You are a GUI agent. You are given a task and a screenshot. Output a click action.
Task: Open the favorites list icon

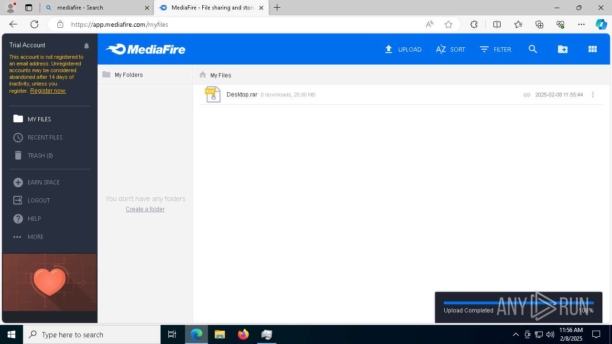point(518,24)
